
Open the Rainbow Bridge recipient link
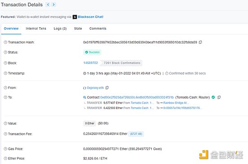[x=176, y=103]
